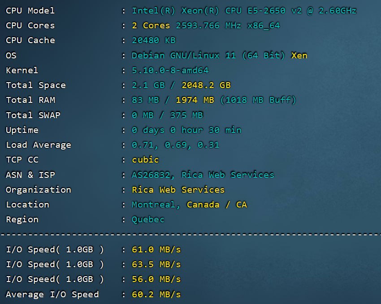The width and height of the screenshot is (381, 304).
Task: Click the 63.5 MB/s speed value
Action: point(156,264)
